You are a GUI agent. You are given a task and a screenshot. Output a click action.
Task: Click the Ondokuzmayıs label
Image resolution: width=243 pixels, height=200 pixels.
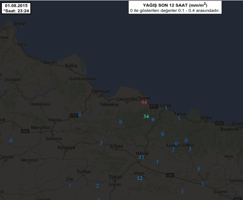coord(82,79)
